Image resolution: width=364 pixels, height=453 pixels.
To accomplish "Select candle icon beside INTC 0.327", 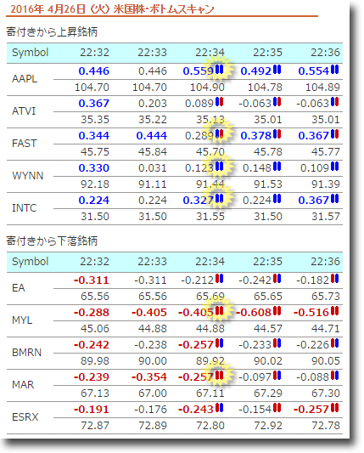I will [x=219, y=199].
